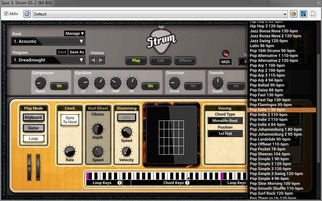Select Pop Landslide 90-bpm loop
The height and width of the screenshot is (201, 322).
[x=282, y=139]
